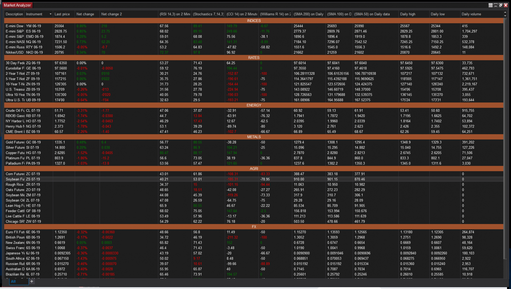Click the down arrow beside Daily volume header
This screenshot has height=289, width=511.
click(x=505, y=16)
